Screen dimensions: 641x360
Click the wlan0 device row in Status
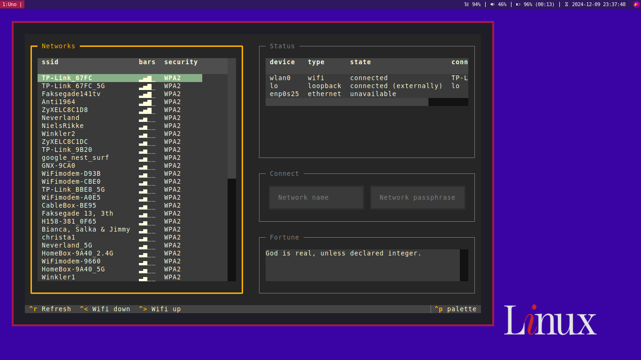367,78
